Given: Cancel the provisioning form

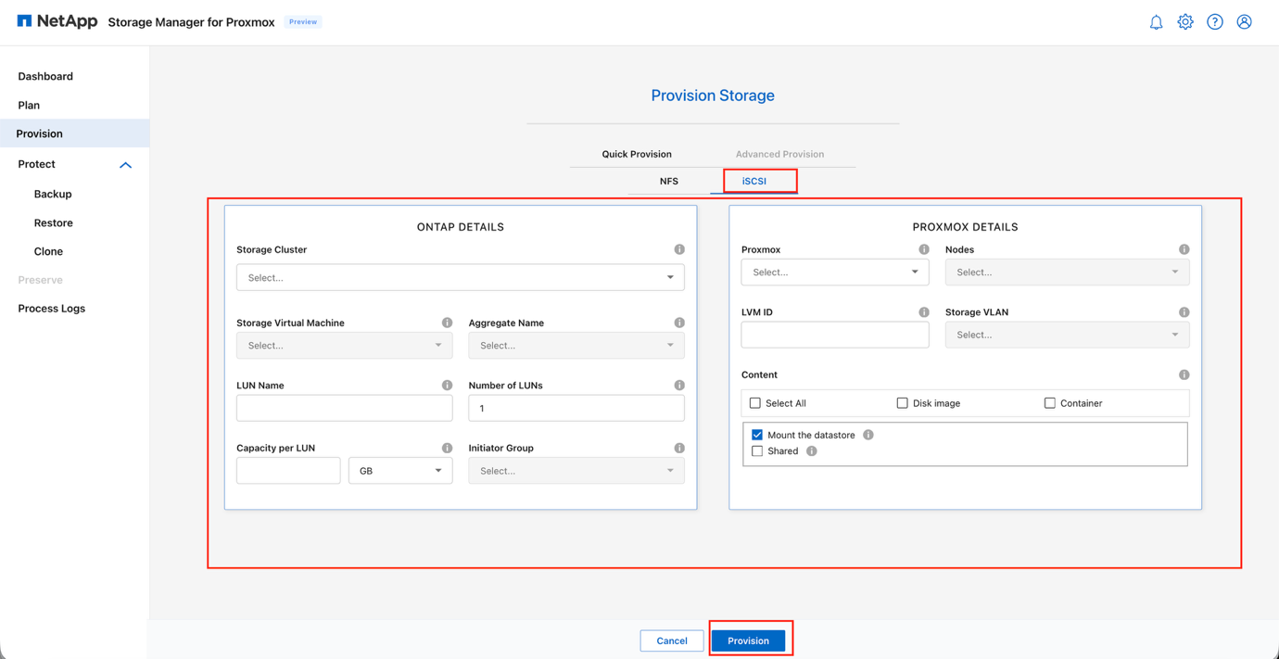Looking at the screenshot, I should tap(671, 640).
